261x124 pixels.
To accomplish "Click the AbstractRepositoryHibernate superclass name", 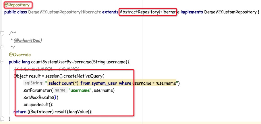I will 148,12.
